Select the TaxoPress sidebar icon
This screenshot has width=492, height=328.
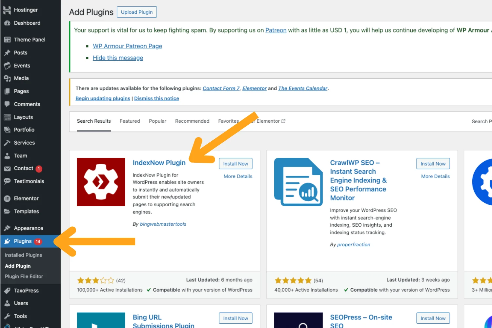7,290
